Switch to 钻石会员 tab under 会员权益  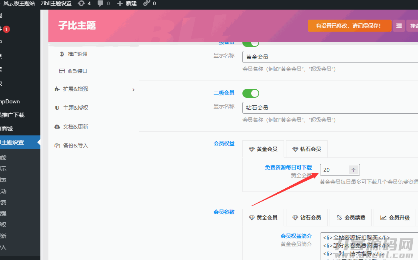[x=307, y=149]
